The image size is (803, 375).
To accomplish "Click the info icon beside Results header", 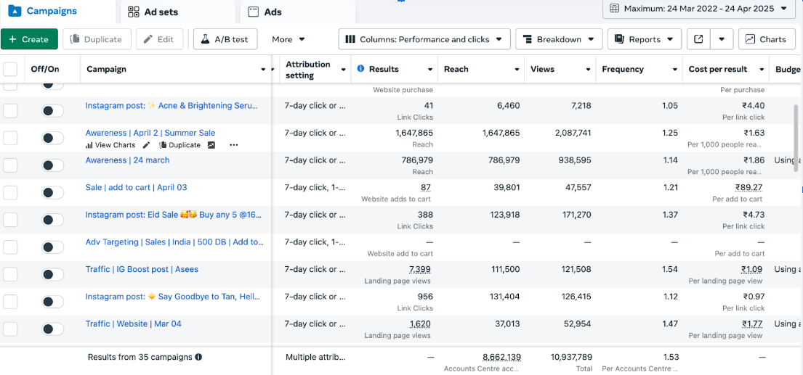I will click(x=360, y=69).
